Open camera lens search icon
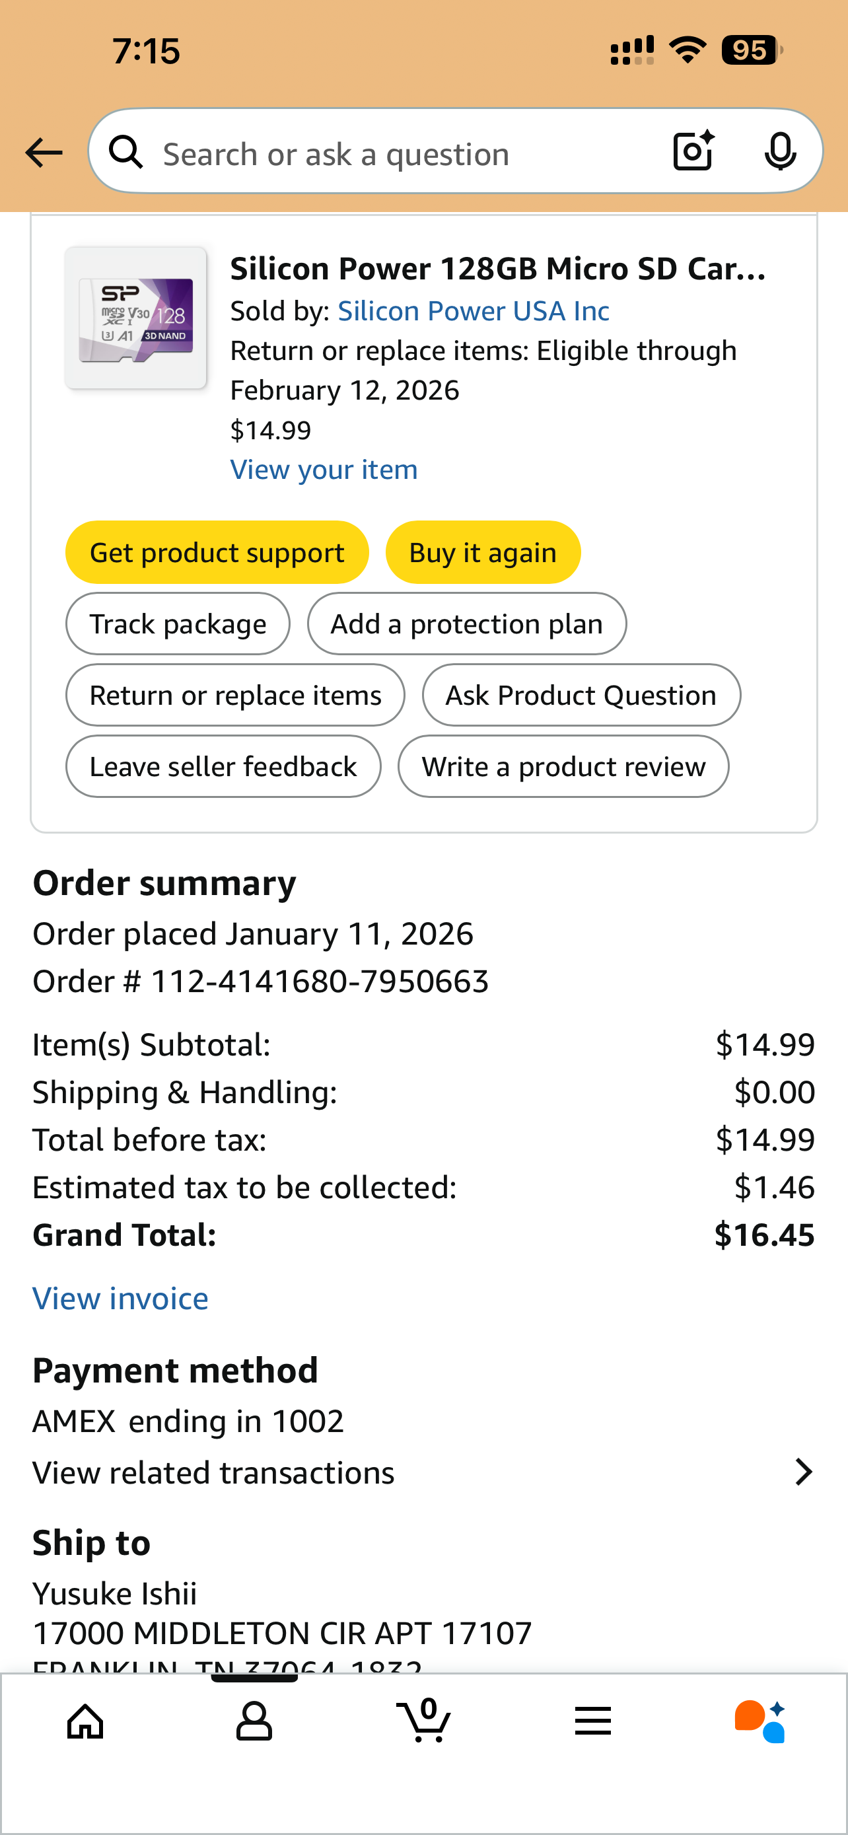Screen dimensions: 848x1835 (x=693, y=151)
